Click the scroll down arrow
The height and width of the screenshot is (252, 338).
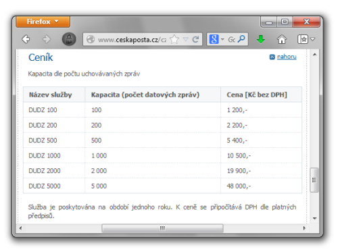(x=314, y=218)
